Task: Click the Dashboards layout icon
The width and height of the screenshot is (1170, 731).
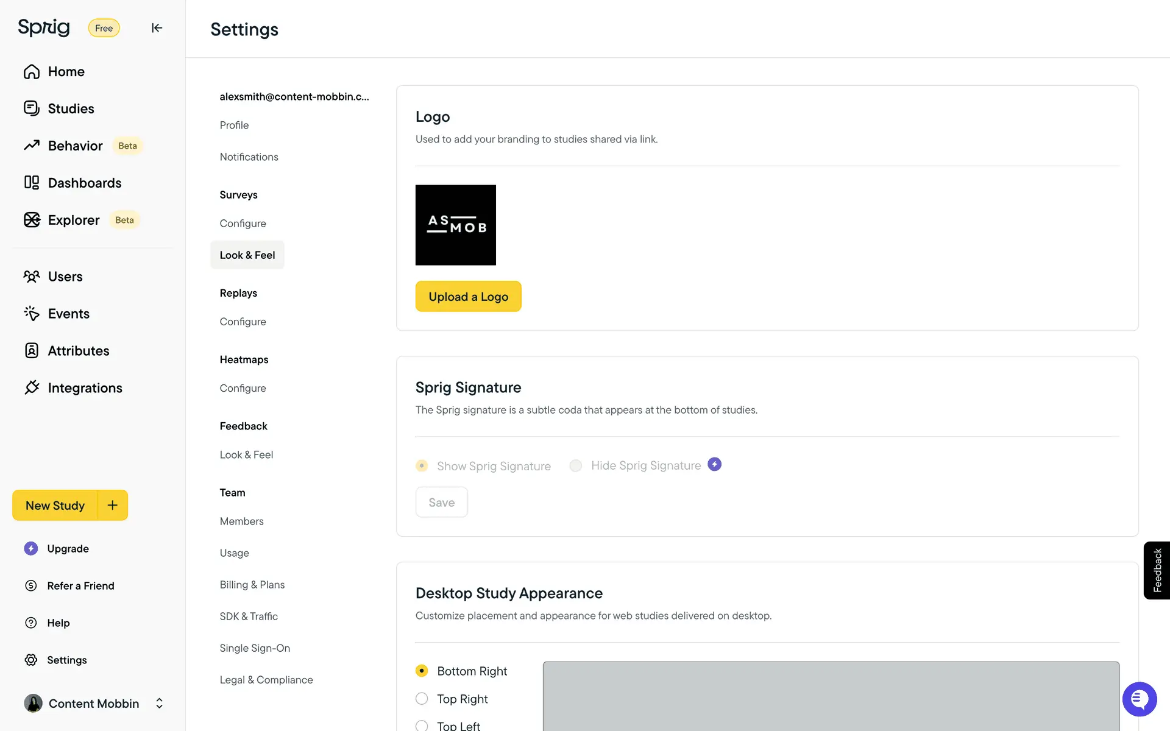Action: [x=32, y=183]
